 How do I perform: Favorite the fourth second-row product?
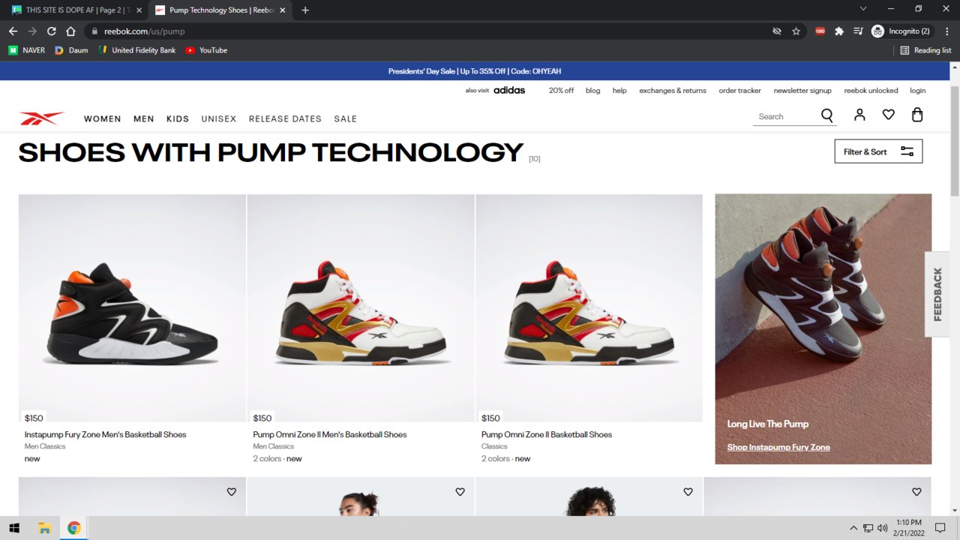[916, 492]
